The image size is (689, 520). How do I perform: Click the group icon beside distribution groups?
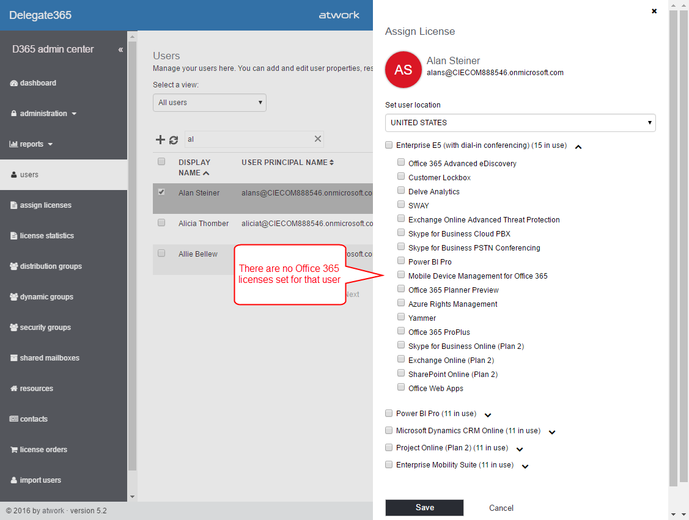tap(14, 266)
